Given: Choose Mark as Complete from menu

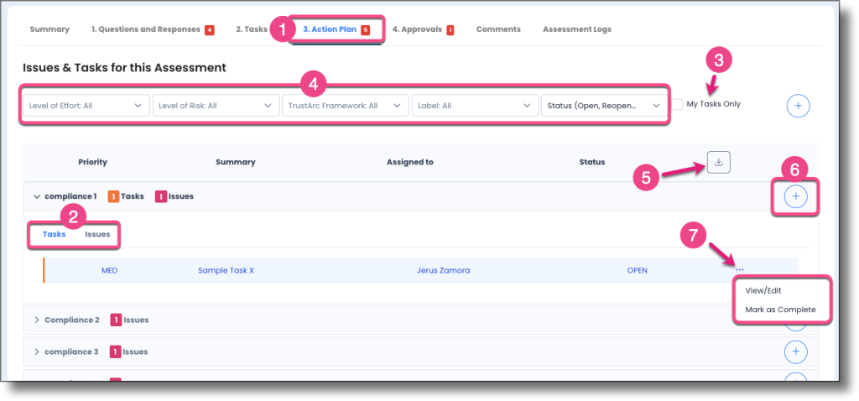Looking at the screenshot, I should pyautogui.click(x=780, y=310).
